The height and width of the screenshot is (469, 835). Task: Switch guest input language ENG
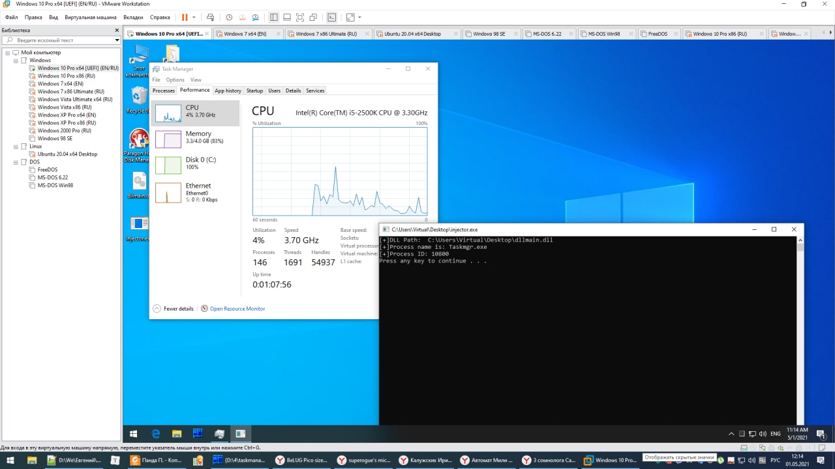point(776,433)
